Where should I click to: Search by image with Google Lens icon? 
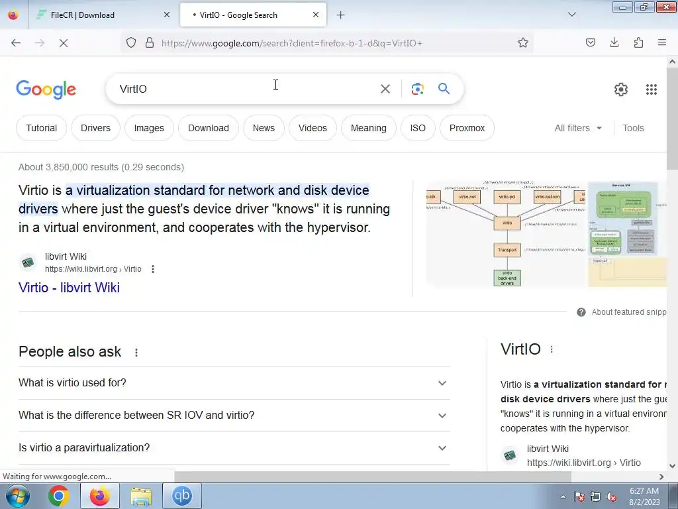[417, 89]
